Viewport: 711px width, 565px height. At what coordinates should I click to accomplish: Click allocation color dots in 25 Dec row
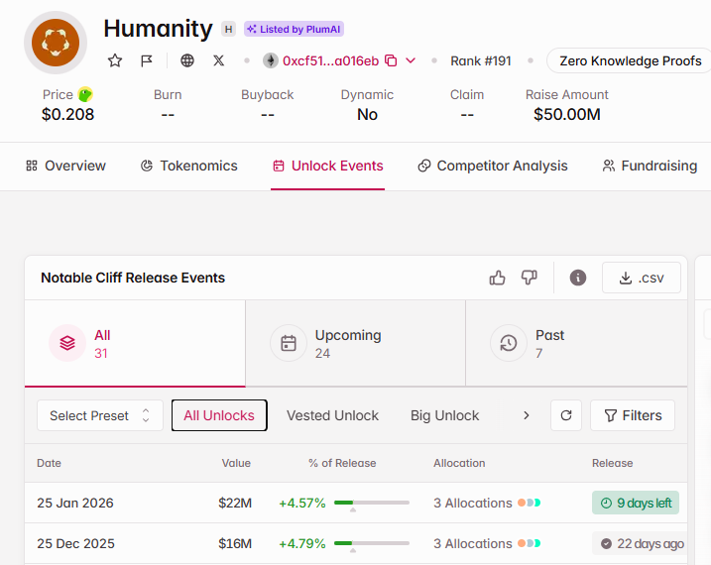[530, 543]
